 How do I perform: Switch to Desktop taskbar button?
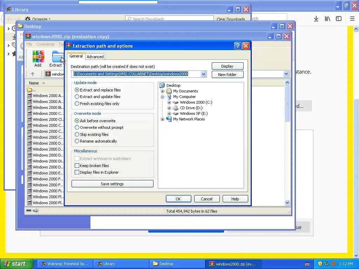point(177,264)
